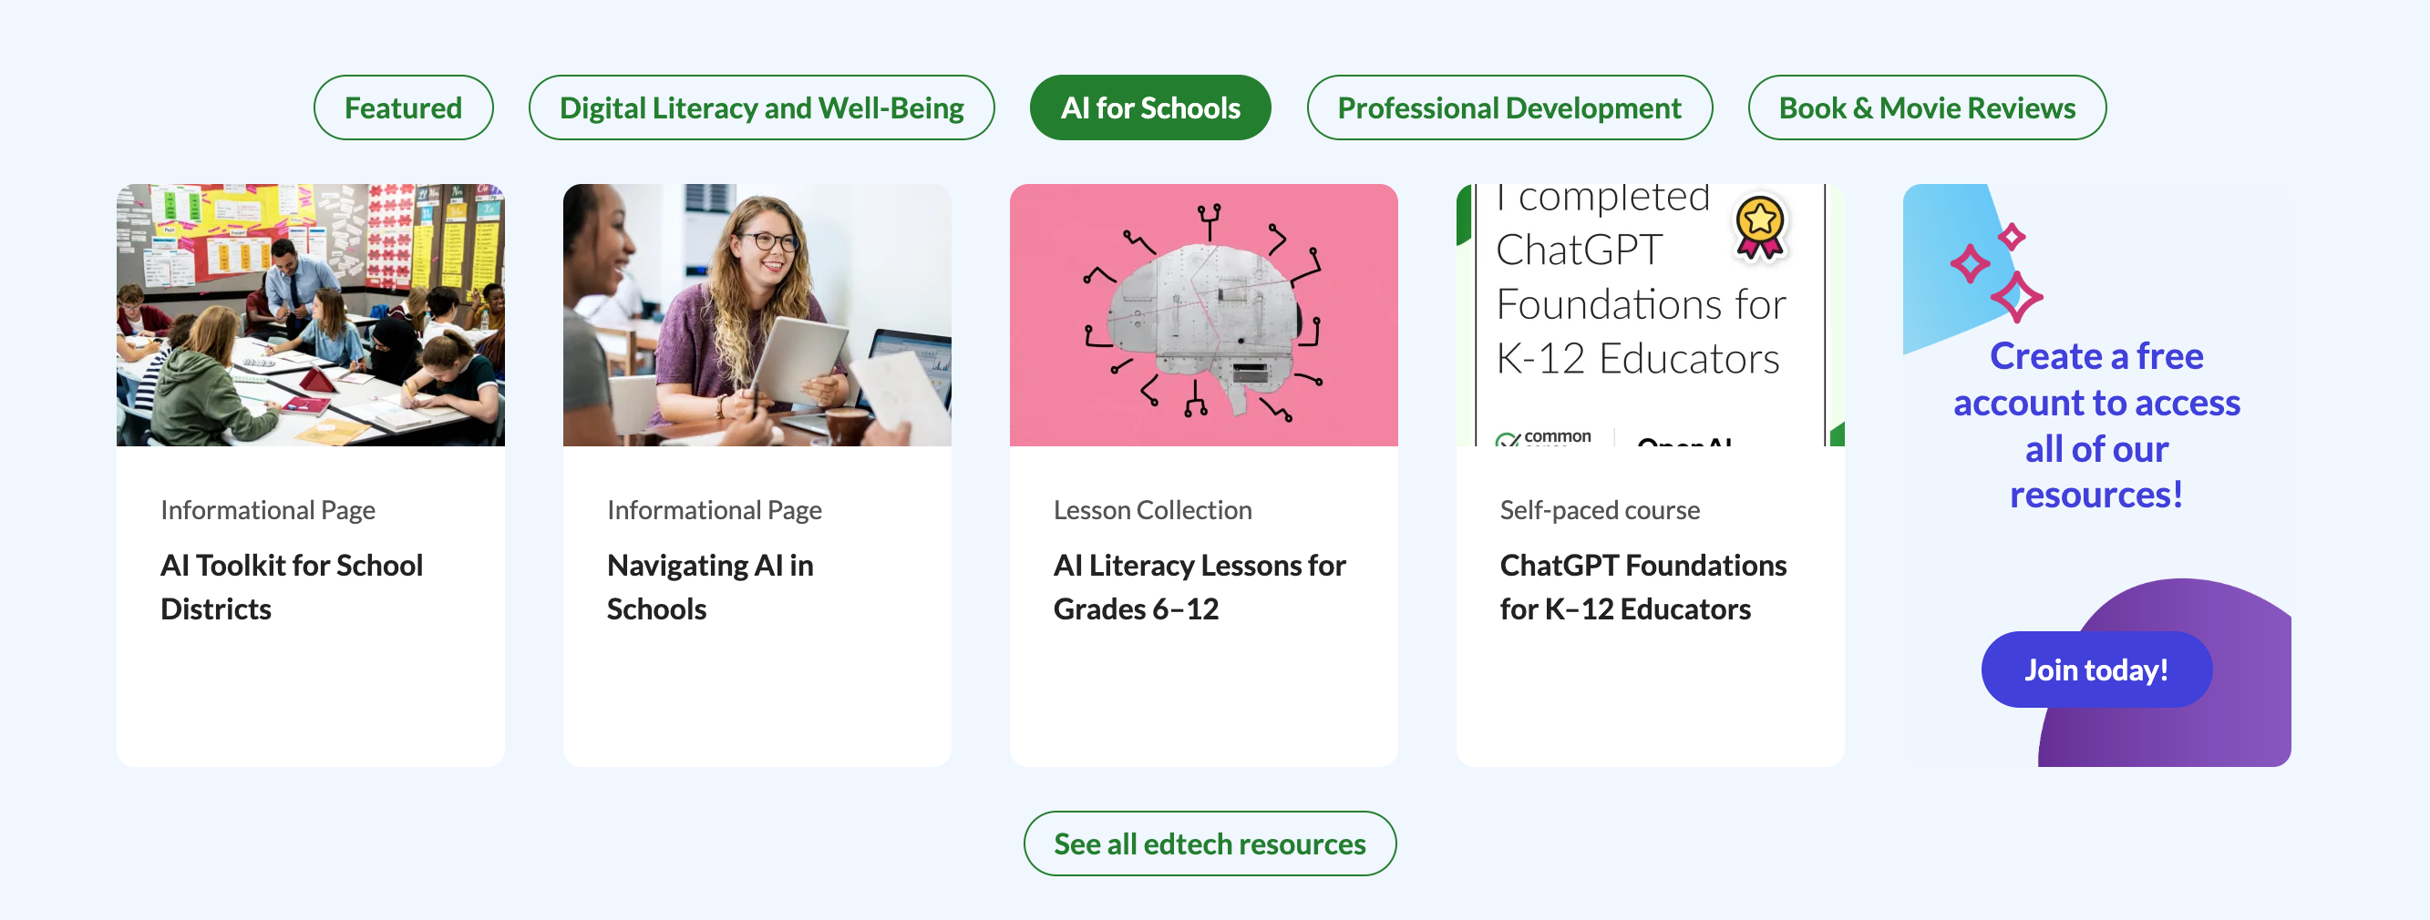Click the Self-paced course label
Image resolution: width=2430 pixels, height=920 pixels.
(x=1599, y=510)
